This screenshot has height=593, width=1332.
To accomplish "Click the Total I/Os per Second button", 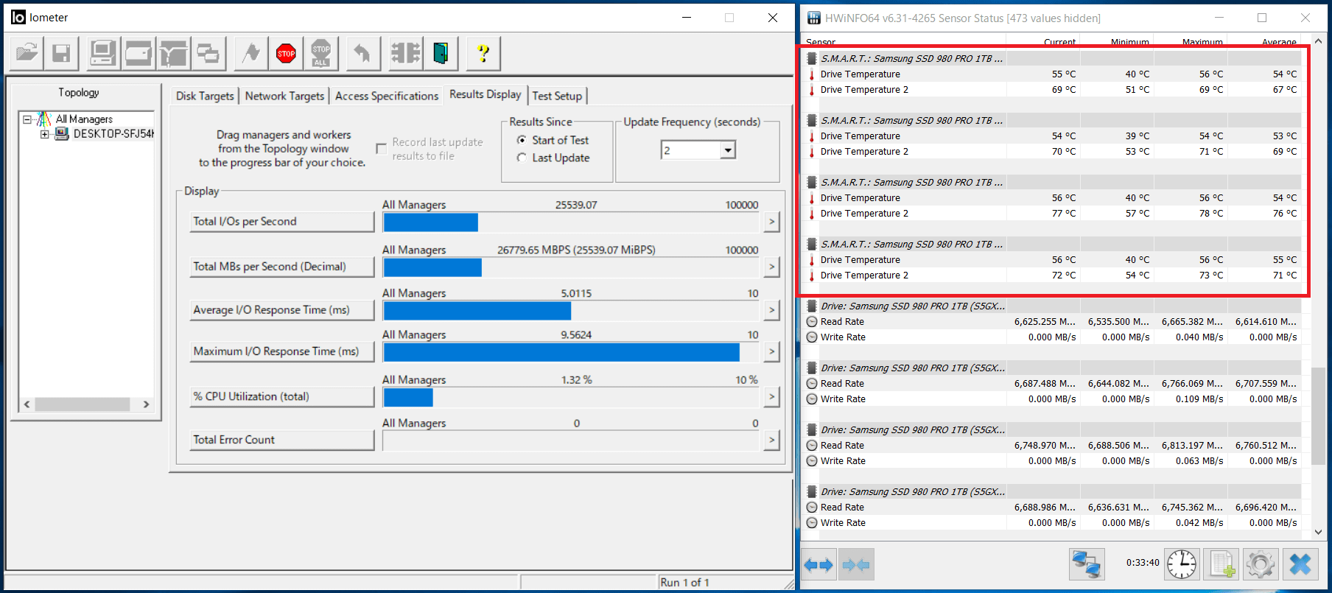I will 282,222.
